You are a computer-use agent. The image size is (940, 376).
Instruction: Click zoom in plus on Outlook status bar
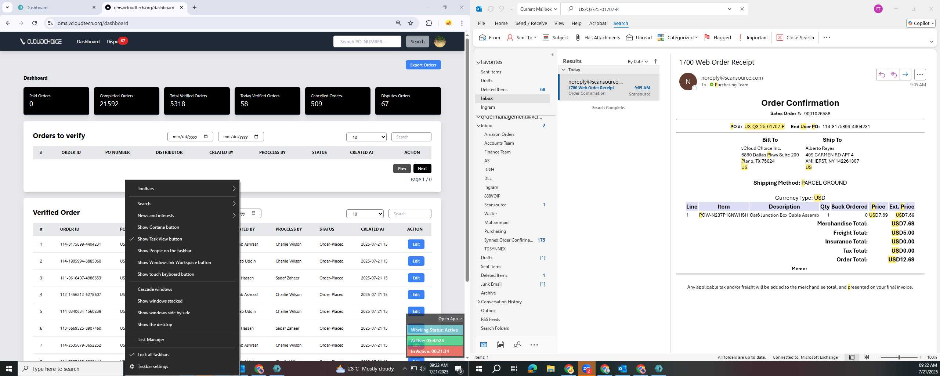[921, 357]
